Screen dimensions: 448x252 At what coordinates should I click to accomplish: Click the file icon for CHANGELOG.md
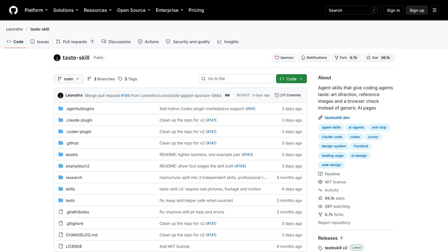(x=61, y=235)
